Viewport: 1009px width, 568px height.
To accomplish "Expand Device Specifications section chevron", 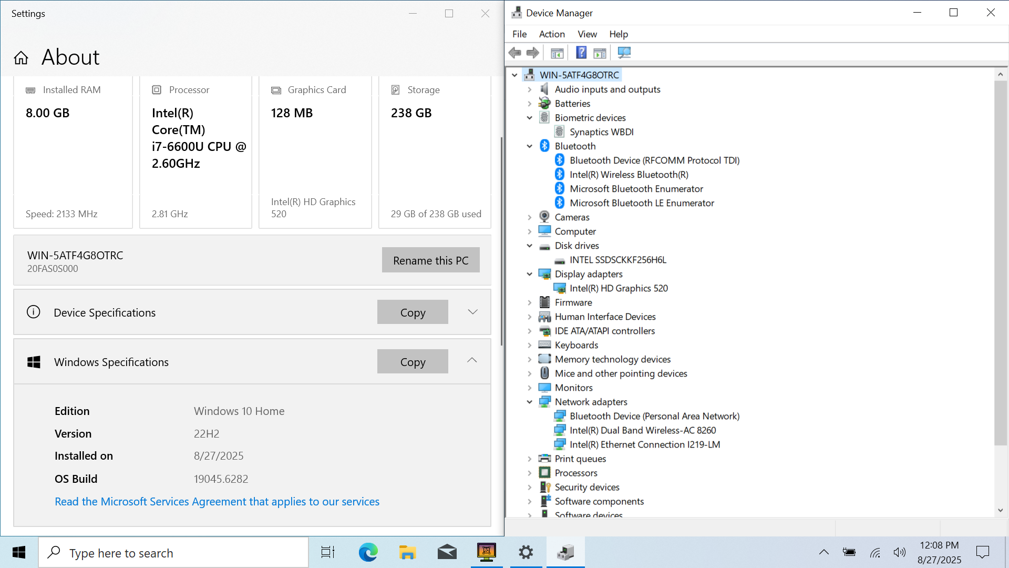I will (472, 312).
